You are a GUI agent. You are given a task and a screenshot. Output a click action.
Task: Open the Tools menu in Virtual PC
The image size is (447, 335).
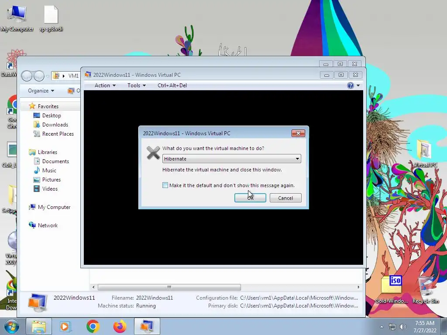[136, 85]
